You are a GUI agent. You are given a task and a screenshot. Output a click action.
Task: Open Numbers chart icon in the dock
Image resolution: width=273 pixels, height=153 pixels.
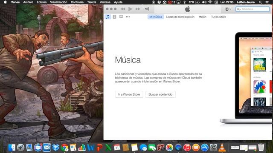point(82,147)
